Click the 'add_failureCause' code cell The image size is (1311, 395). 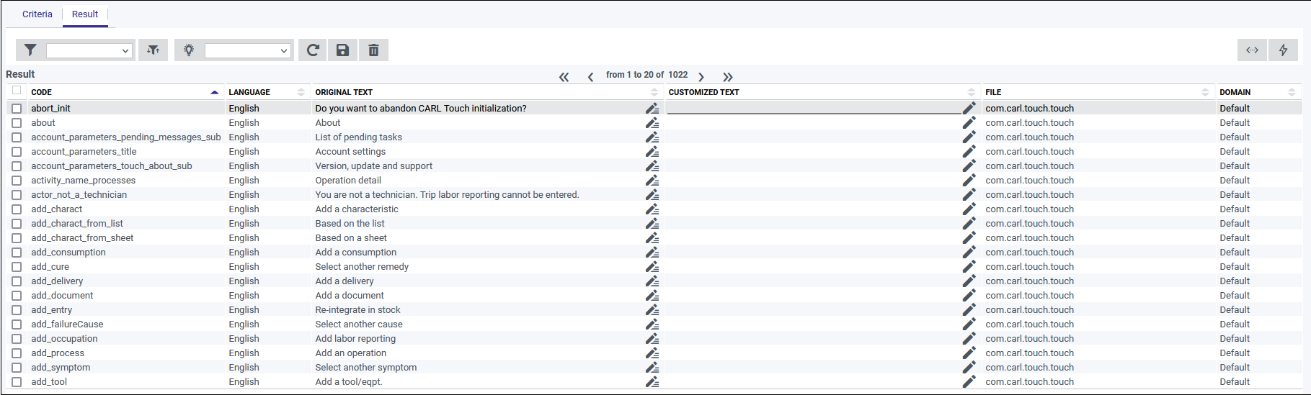67,324
